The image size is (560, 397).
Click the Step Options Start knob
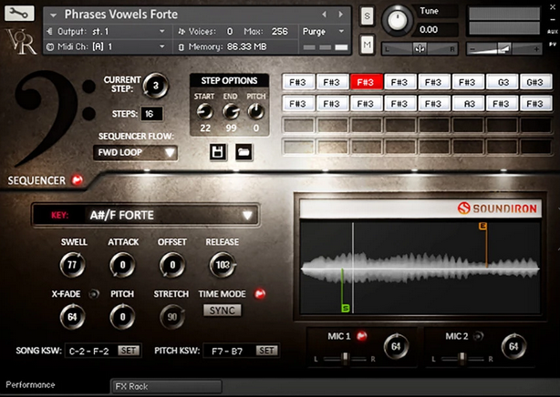pyautogui.click(x=204, y=112)
